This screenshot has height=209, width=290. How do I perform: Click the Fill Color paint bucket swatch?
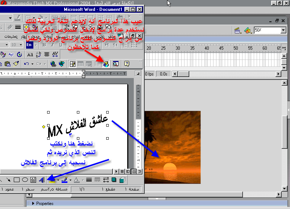pos(53,180)
